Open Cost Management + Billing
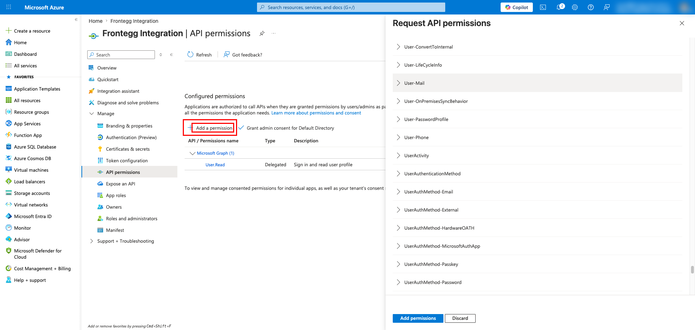The image size is (695, 330). click(x=42, y=268)
